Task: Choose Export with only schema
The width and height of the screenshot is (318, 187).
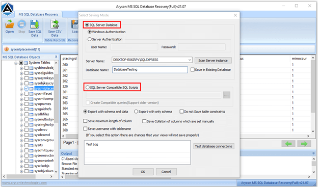Action: click(x=136, y=112)
